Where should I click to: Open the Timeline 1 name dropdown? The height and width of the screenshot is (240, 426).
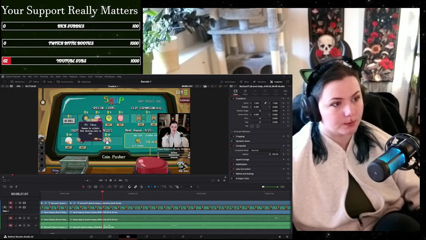point(114,86)
